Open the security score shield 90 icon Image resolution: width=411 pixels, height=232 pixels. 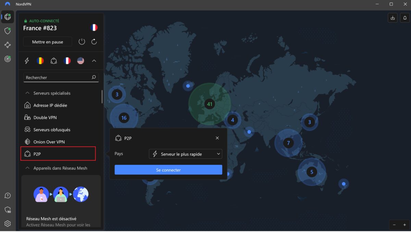8,210
